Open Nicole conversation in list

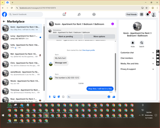(x=22, y=82)
